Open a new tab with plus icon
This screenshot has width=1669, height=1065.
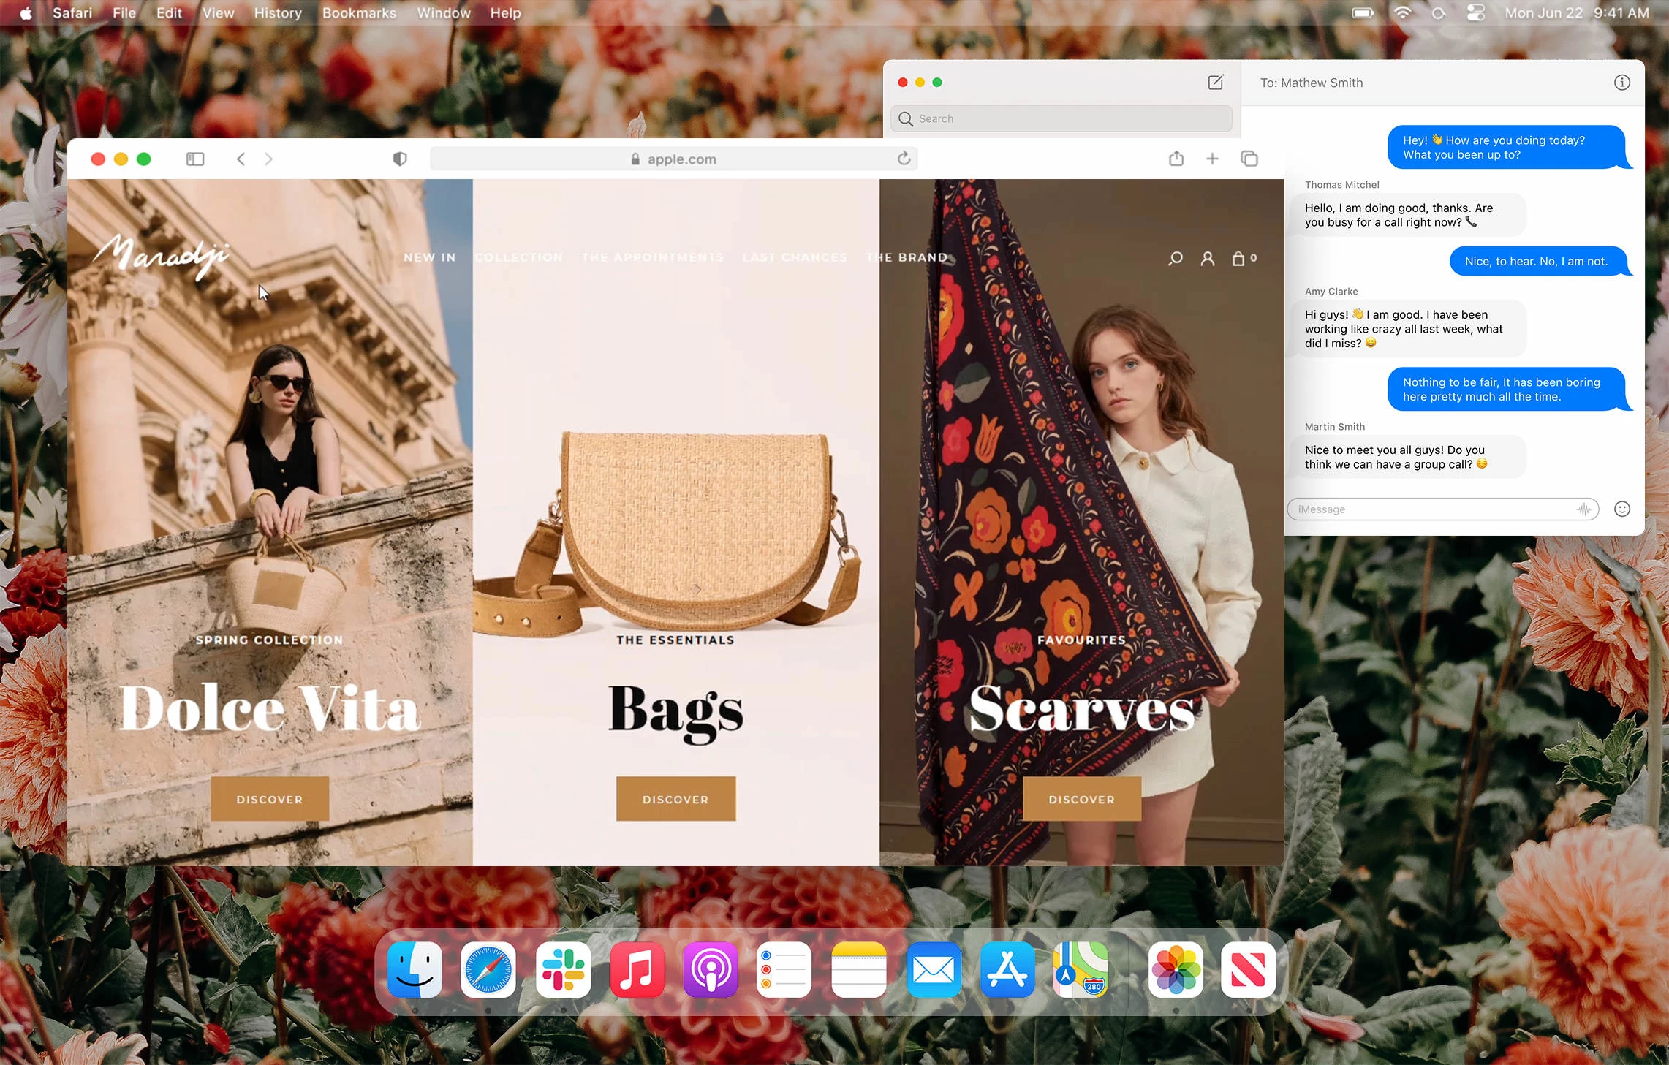1212,159
